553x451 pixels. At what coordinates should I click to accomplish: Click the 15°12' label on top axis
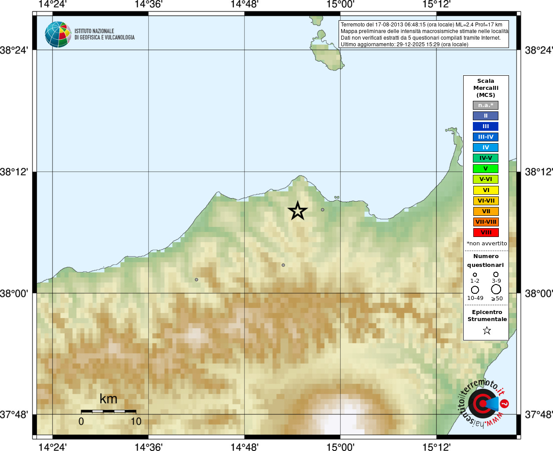(x=436, y=4)
